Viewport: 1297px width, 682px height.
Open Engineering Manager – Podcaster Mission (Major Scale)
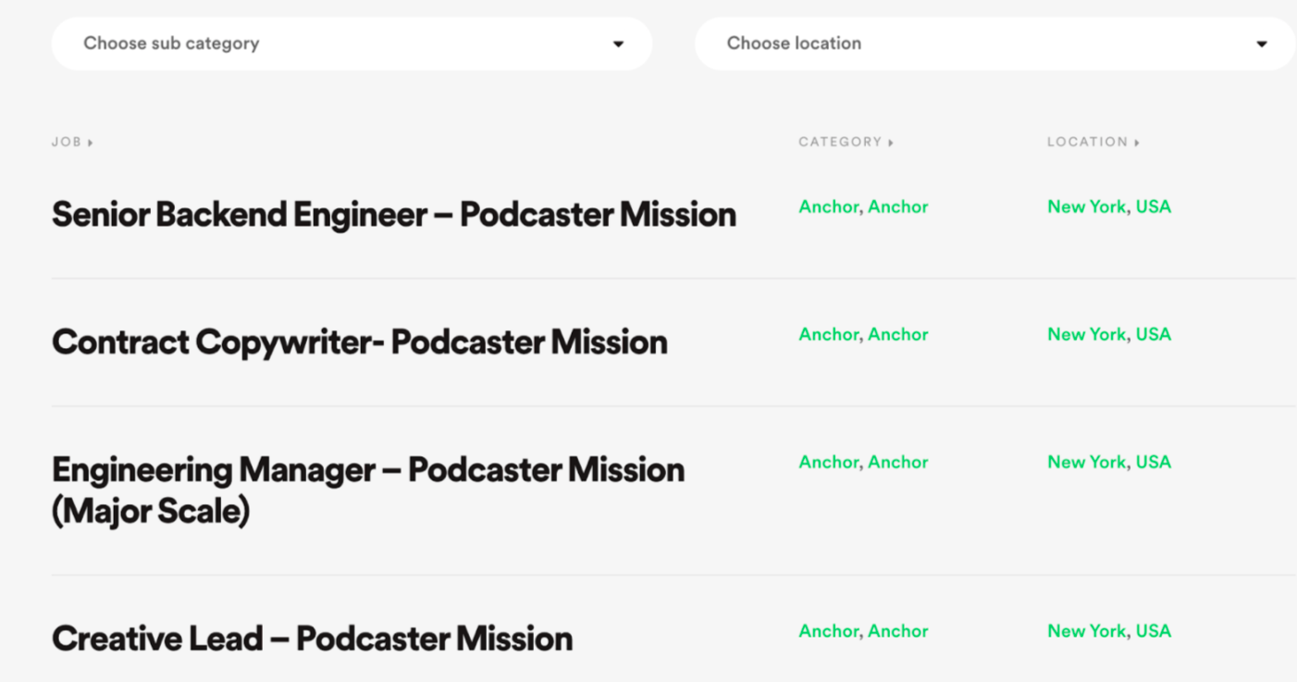(368, 490)
